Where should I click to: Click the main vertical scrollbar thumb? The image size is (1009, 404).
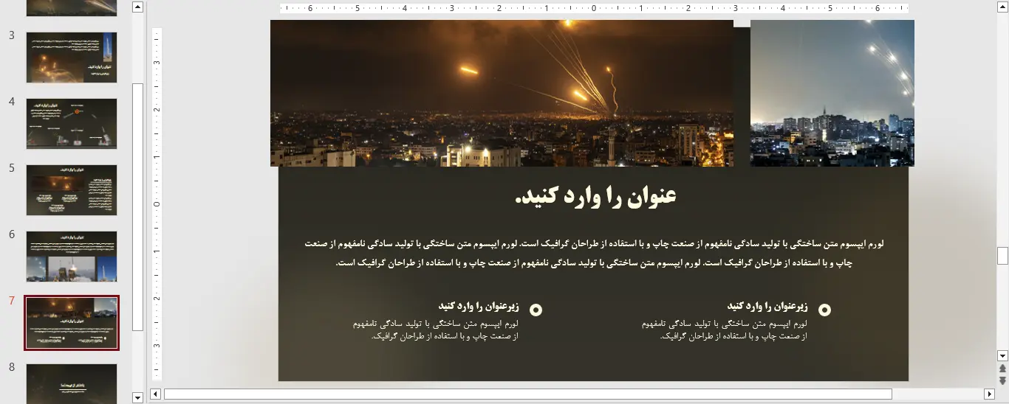(x=1002, y=256)
